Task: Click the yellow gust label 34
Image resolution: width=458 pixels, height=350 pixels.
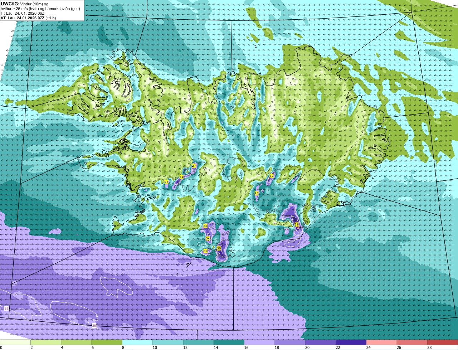Action: [x=208, y=238]
